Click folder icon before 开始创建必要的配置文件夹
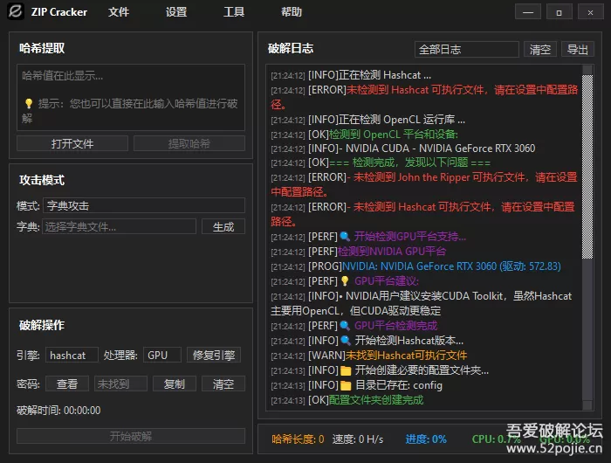 coord(346,370)
